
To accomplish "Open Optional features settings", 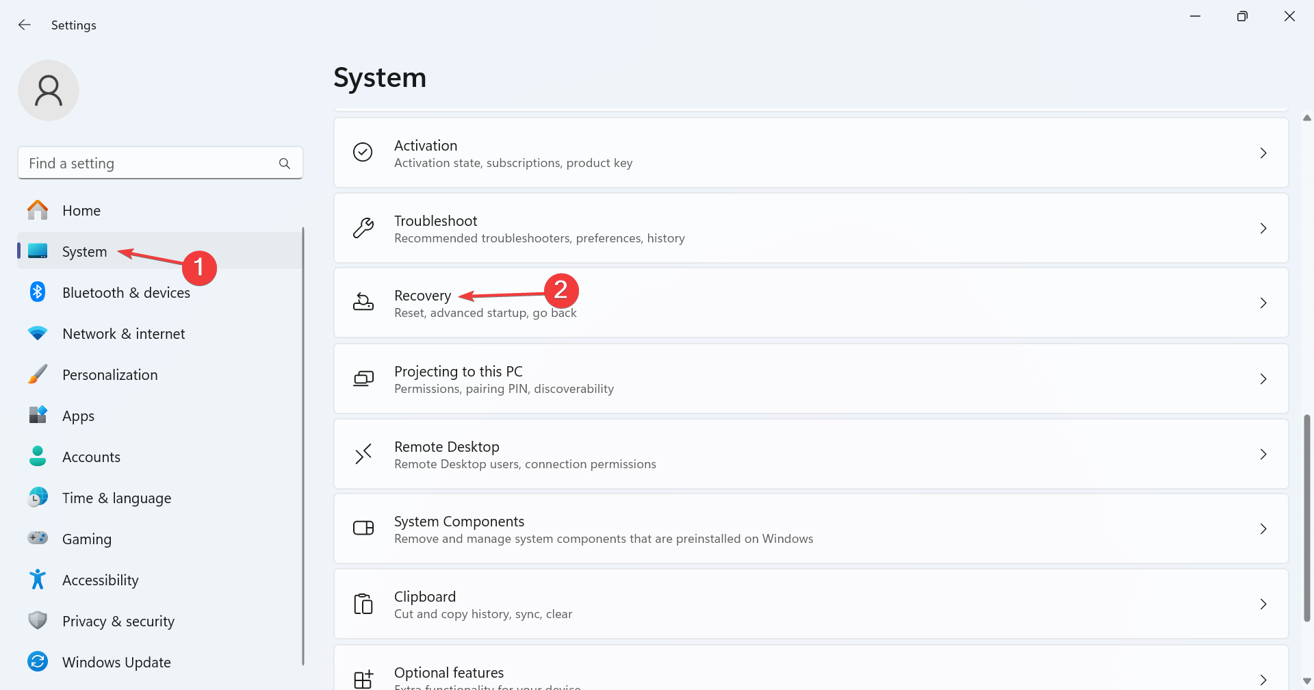I will pyautogui.click(x=449, y=673).
